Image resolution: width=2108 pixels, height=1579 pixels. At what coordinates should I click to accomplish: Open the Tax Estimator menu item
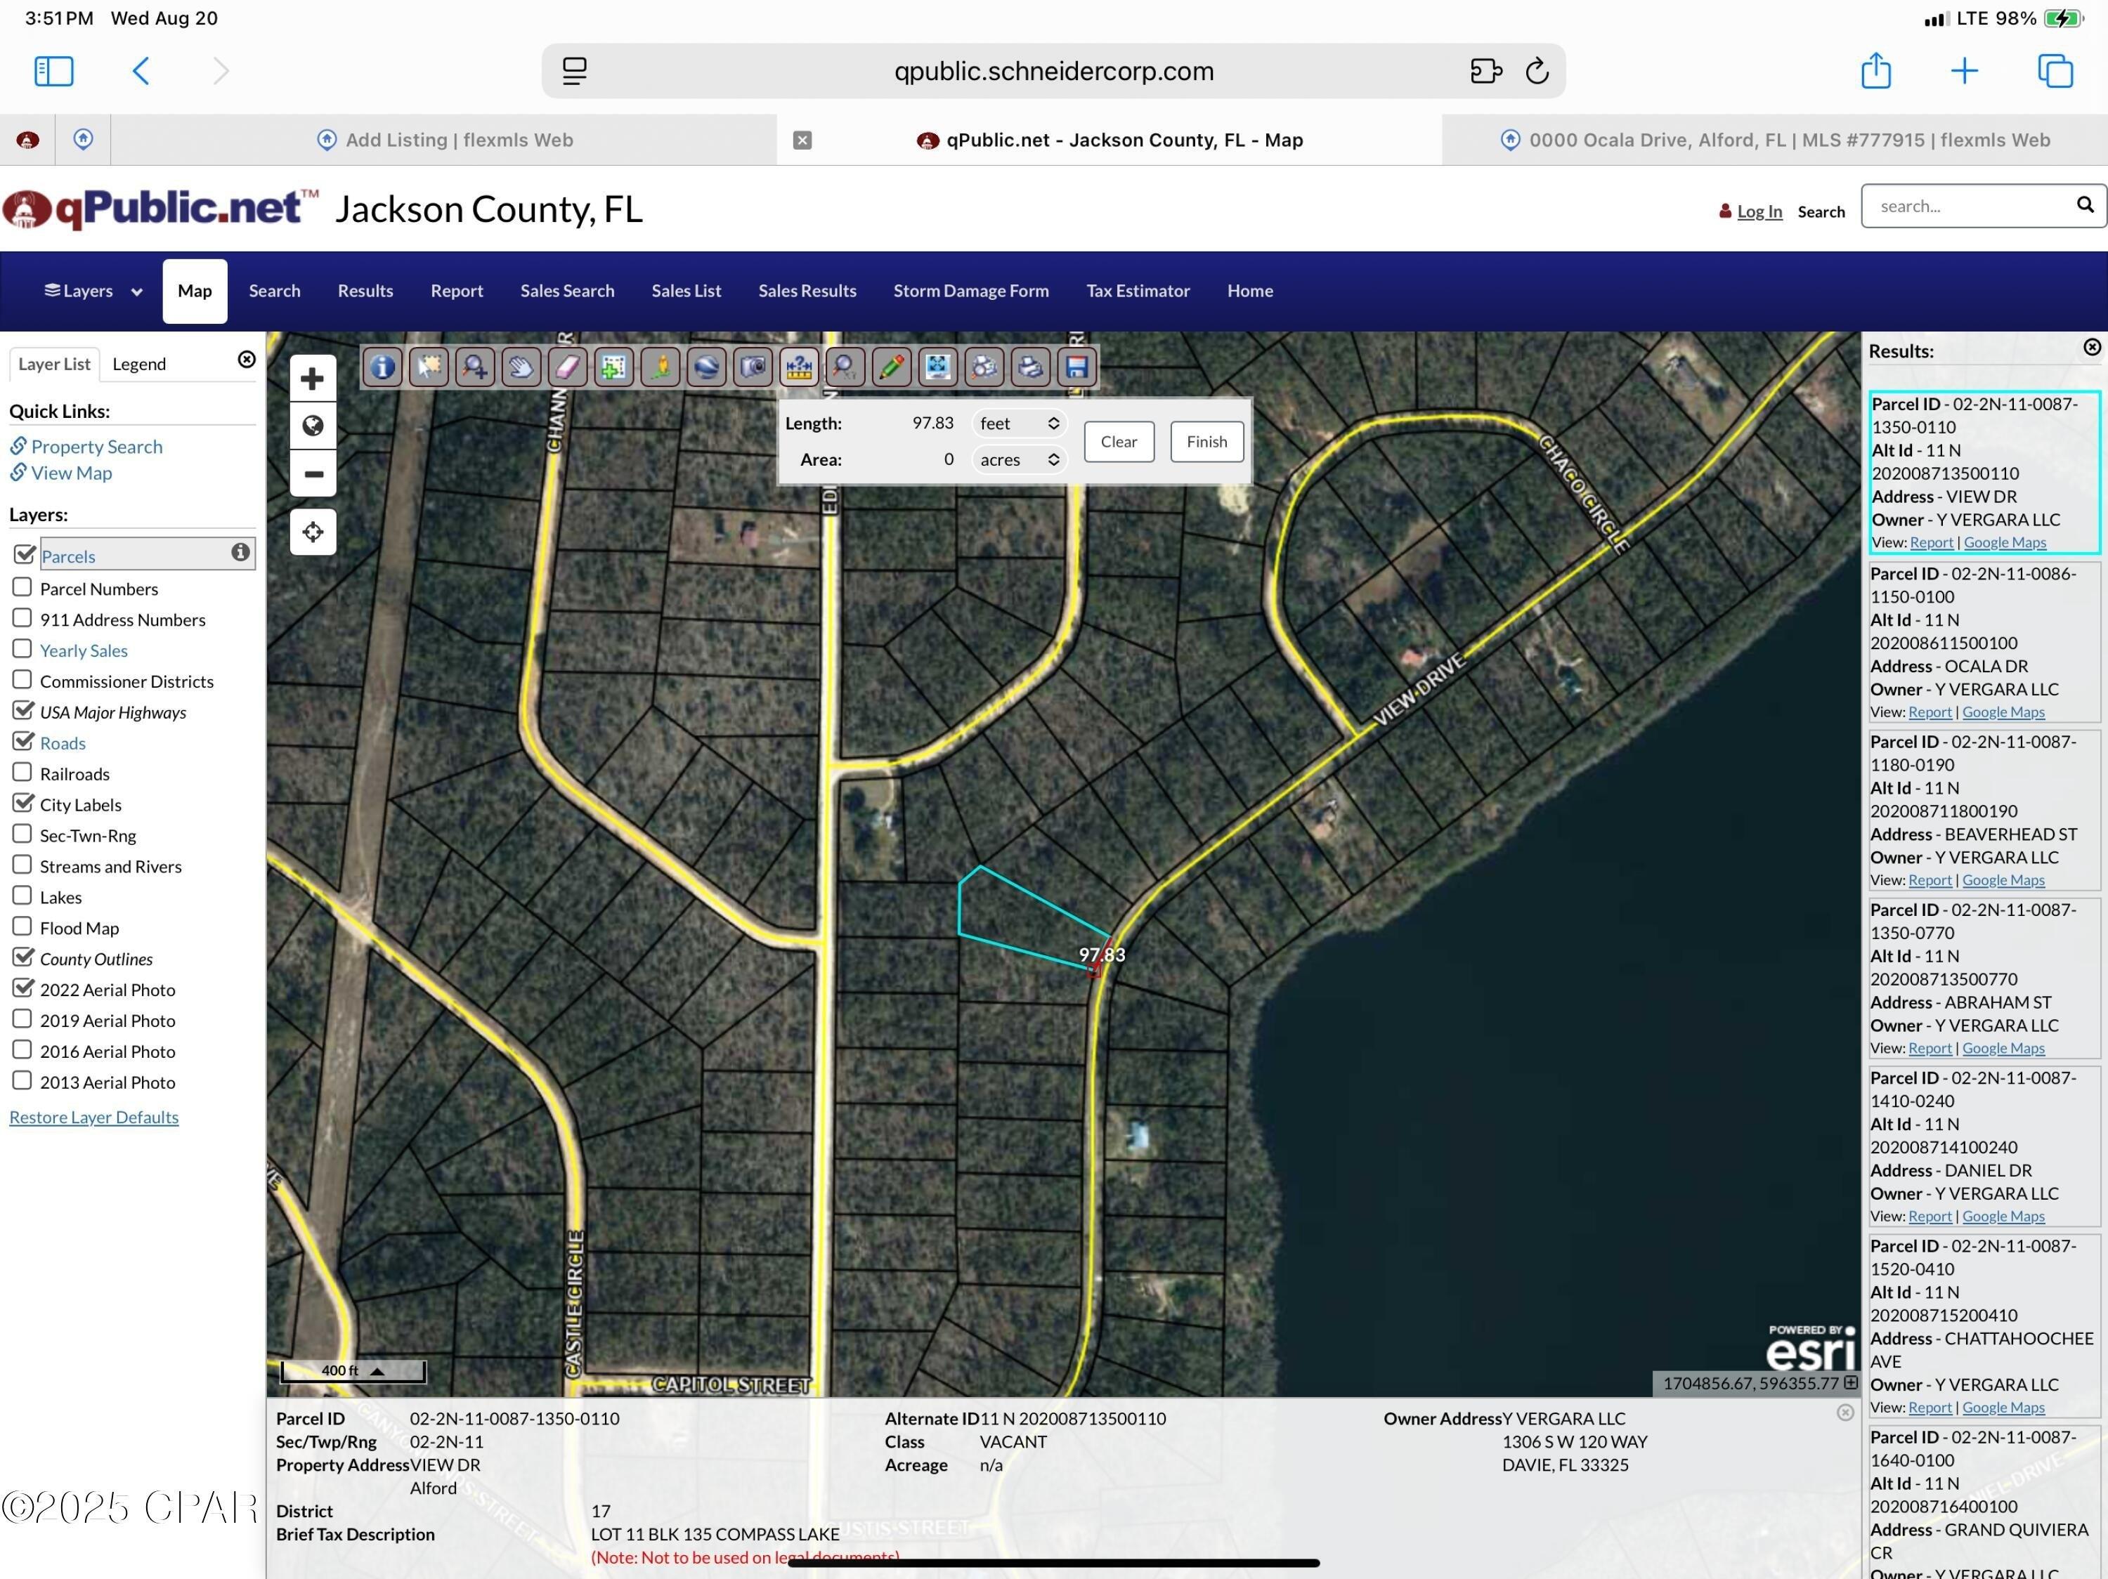[1138, 291]
